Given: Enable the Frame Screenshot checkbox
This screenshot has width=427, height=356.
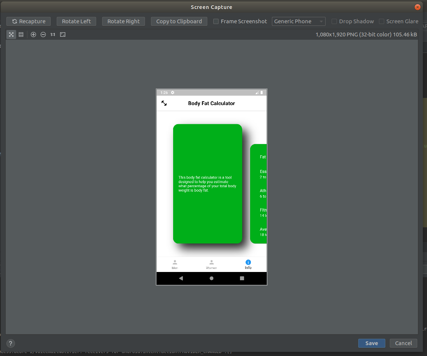Looking at the screenshot, I should [x=216, y=21].
